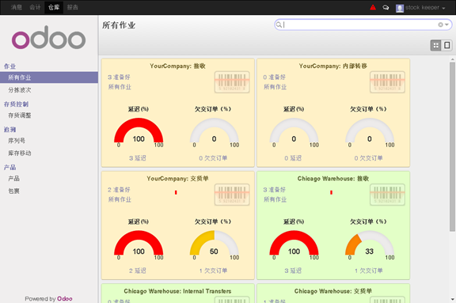Viewport: 456px width, 303px height.
Task: Open the 会计 top menu
Action: (35, 7)
